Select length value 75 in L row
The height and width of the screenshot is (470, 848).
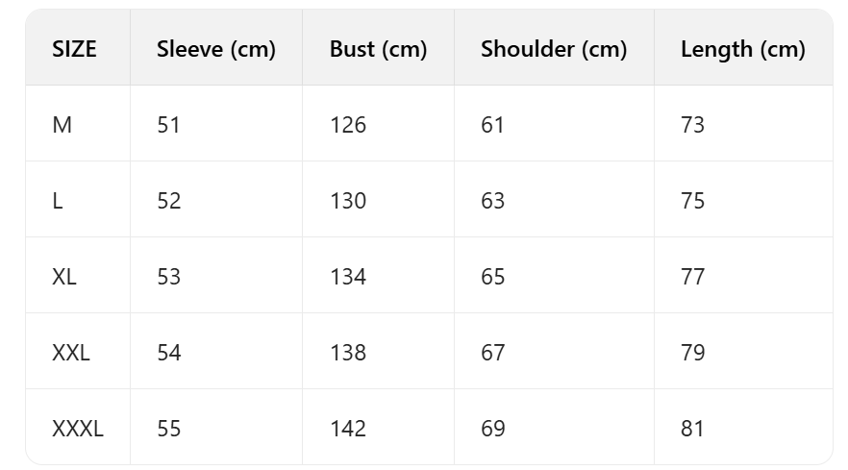(x=692, y=201)
